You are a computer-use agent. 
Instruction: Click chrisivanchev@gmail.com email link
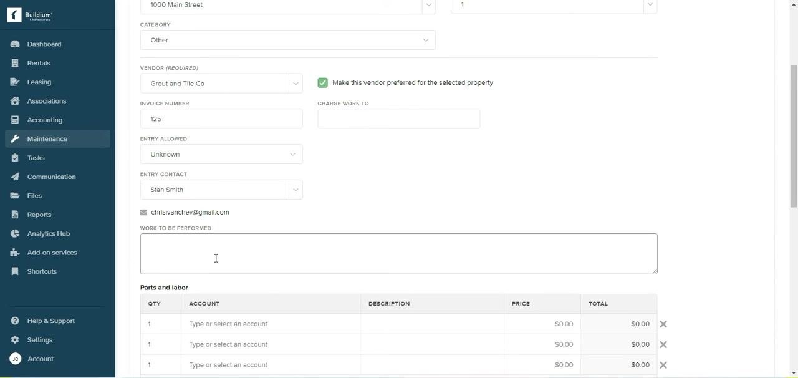click(190, 213)
